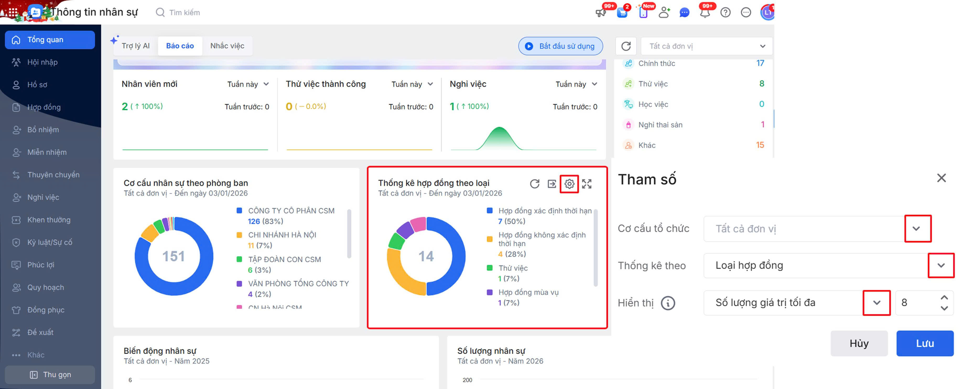The image size is (963, 389).
Task: Open the notification bell icon
Action: click(x=705, y=13)
